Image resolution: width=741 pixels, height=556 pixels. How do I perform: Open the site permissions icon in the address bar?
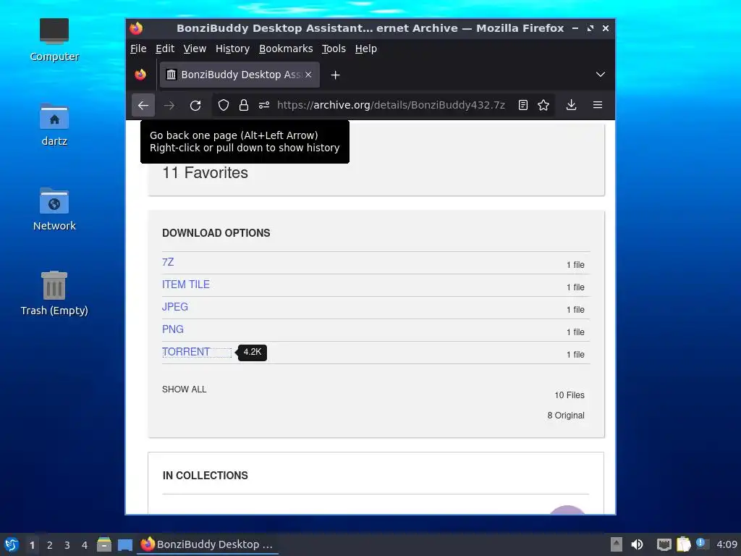(x=264, y=105)
